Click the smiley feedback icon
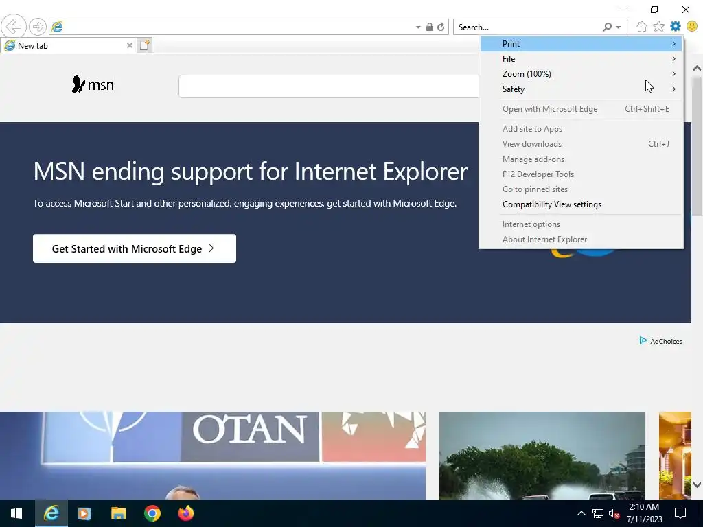The width and height of the screenshot is (703, 527). click(x=692, y=27)
